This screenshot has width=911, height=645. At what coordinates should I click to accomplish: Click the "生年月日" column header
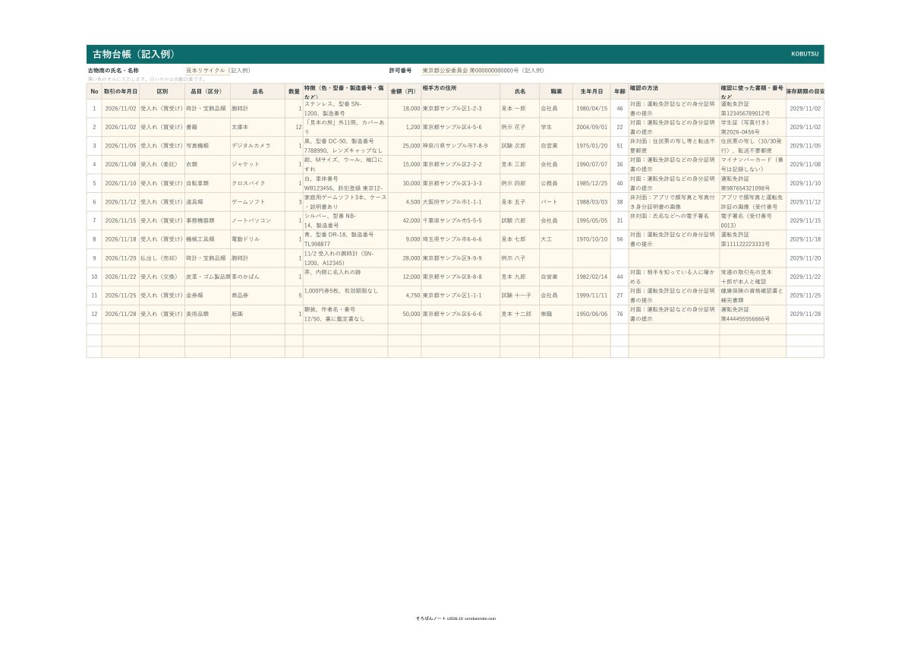click(x=592, y=91)
